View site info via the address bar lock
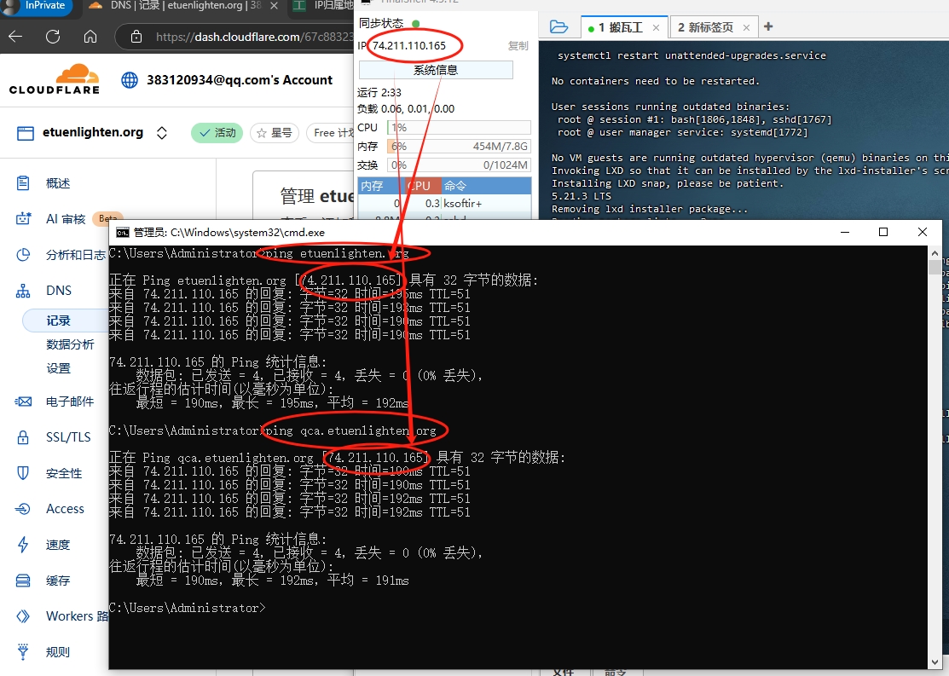This screenshot has height=676, width=949. pos(136,37)
